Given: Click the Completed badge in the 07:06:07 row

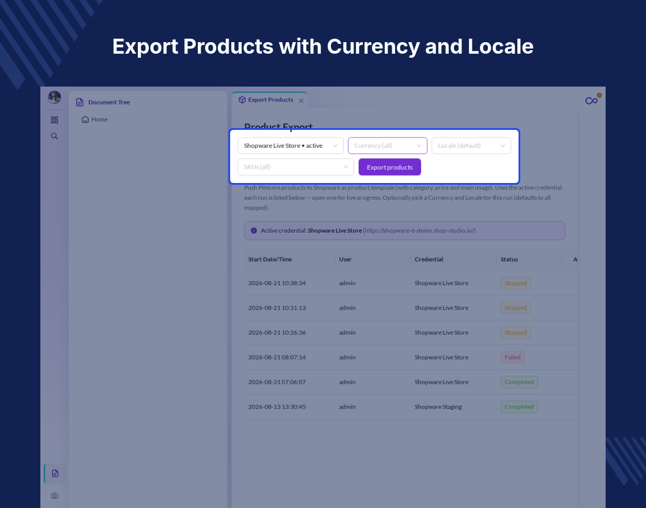Looking at the screenshot, I should coord(519,382).
